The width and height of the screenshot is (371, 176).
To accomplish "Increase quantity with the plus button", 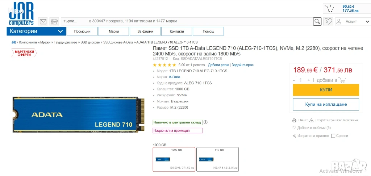I will [309, 80].
